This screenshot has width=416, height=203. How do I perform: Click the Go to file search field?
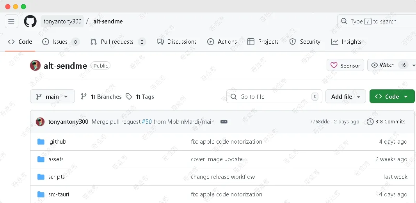273,96
